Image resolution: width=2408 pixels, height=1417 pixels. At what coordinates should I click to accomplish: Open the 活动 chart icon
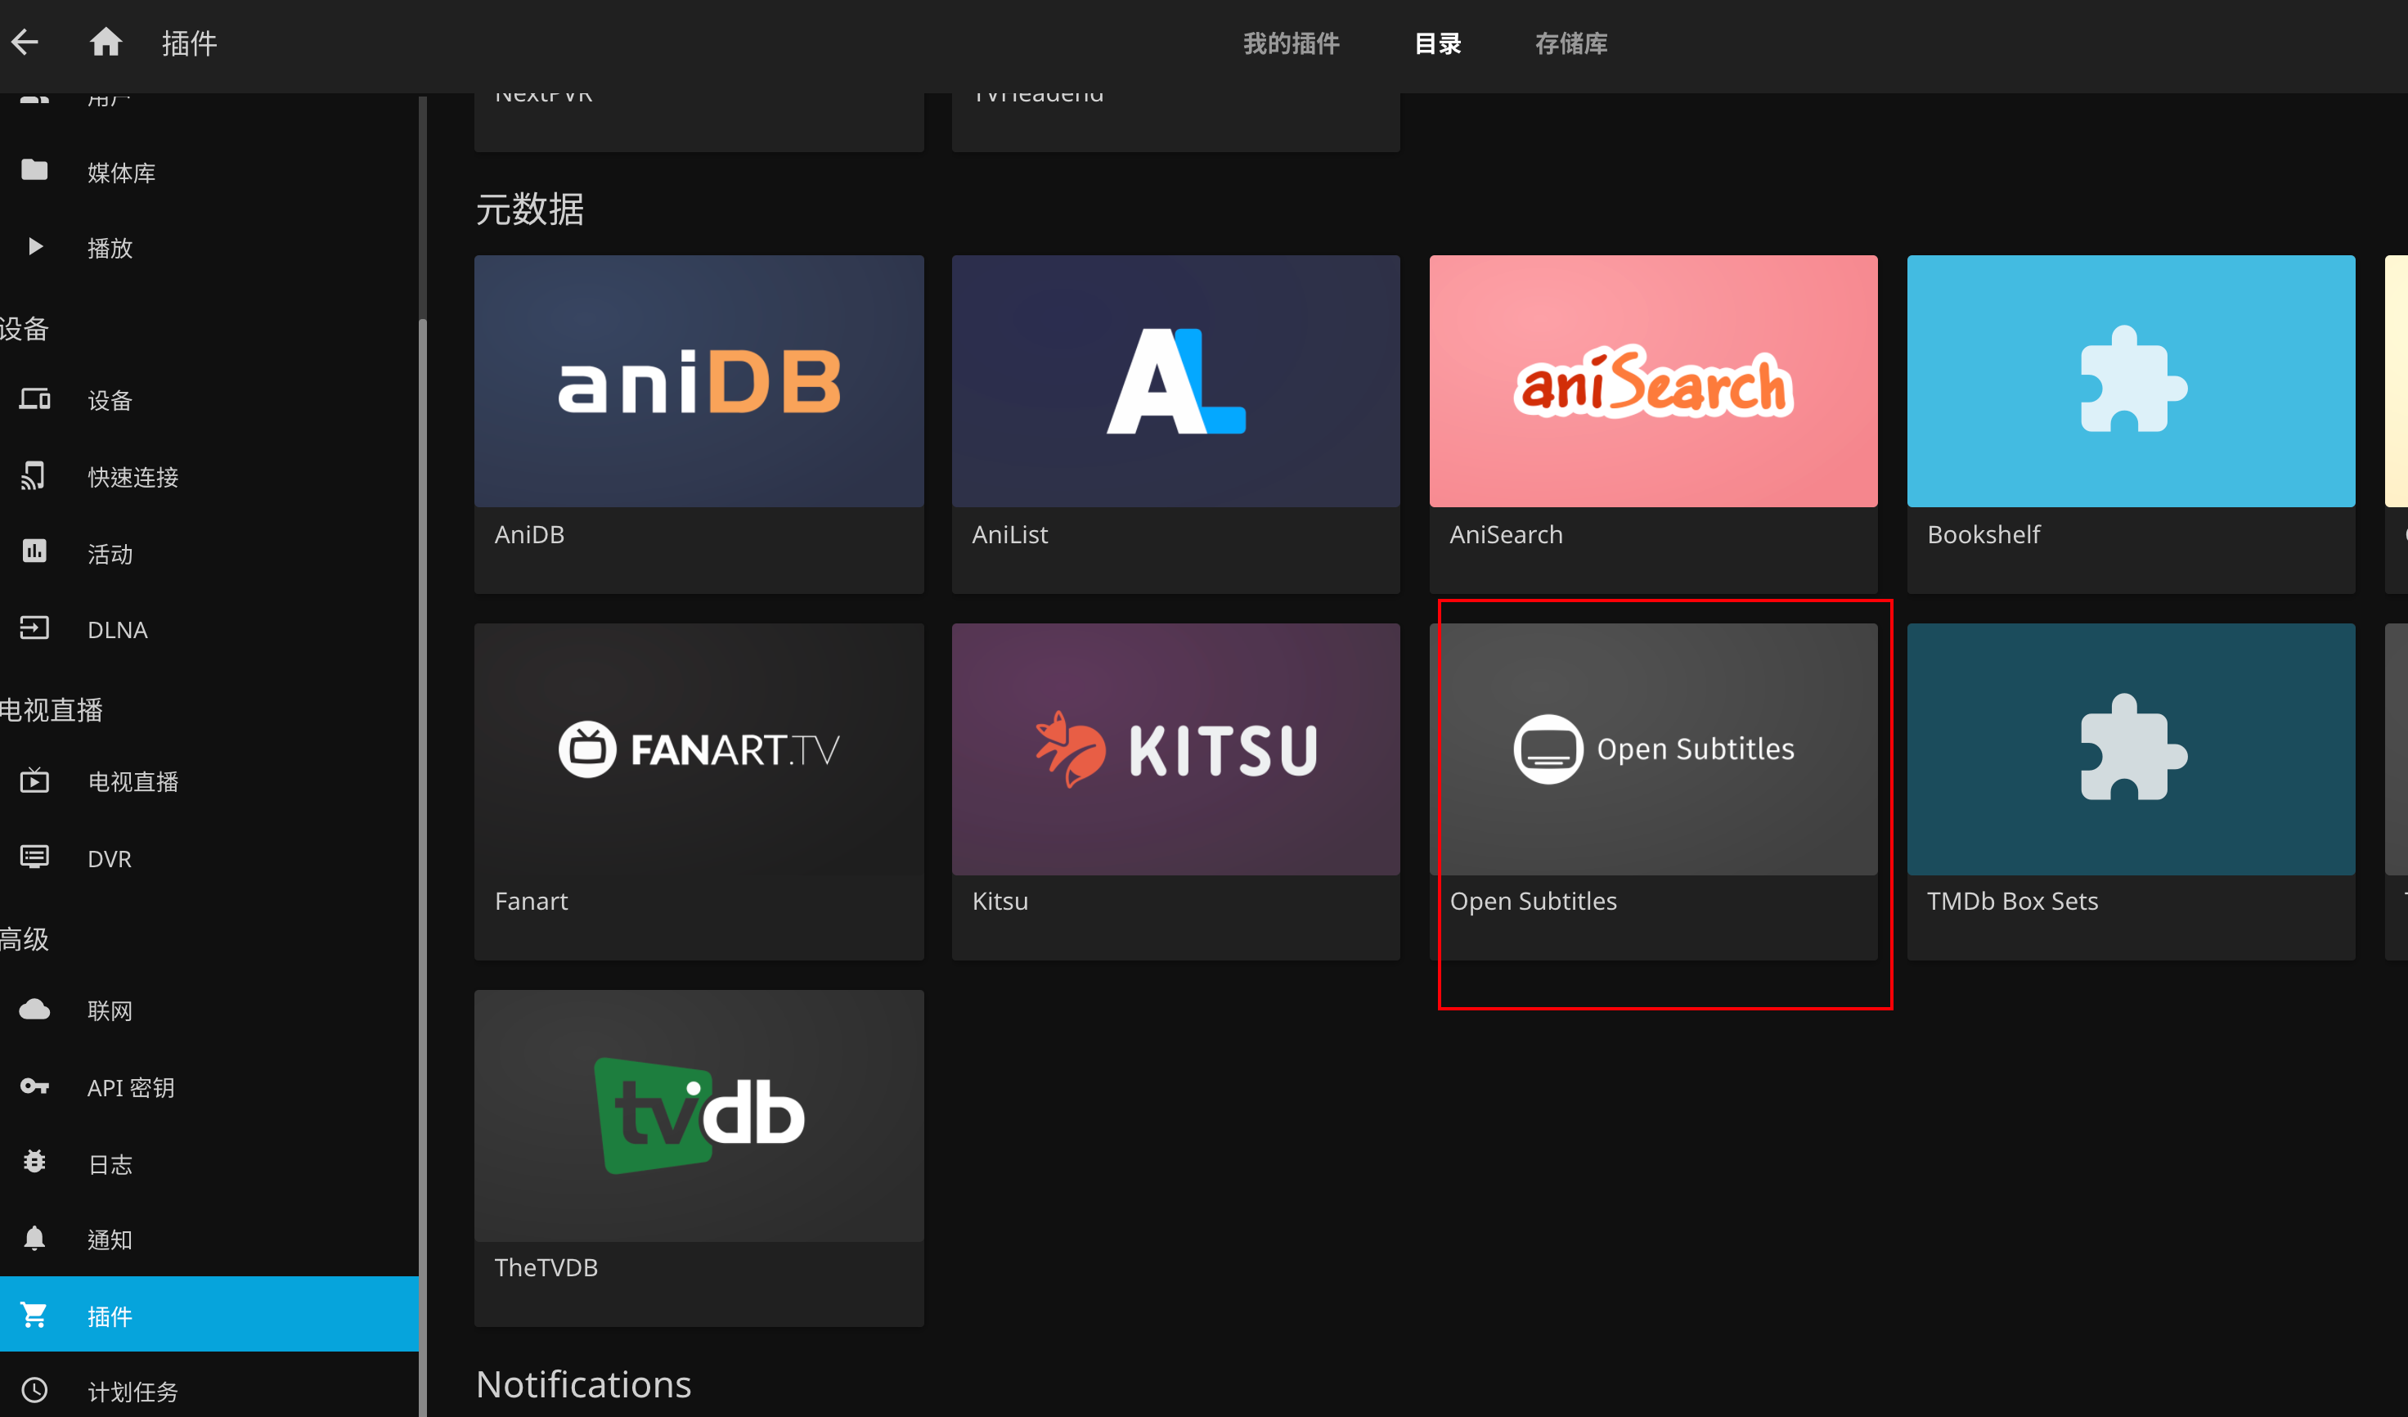pos(34,551)
